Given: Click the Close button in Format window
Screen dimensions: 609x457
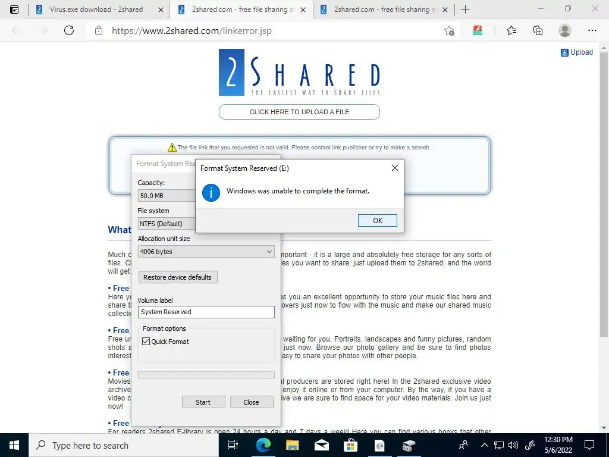Looking at the screenshot, I should pyautogui.click(x=252, y=402).
